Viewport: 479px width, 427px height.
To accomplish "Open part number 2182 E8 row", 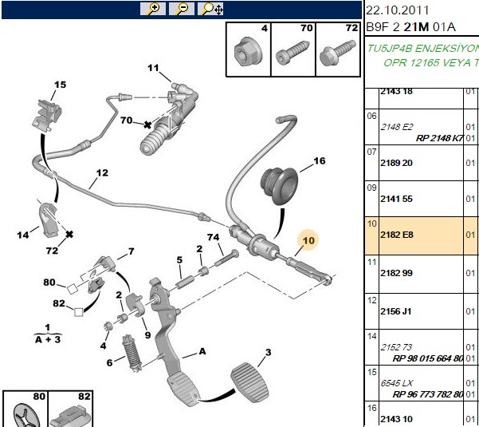I will coord(422,235).
